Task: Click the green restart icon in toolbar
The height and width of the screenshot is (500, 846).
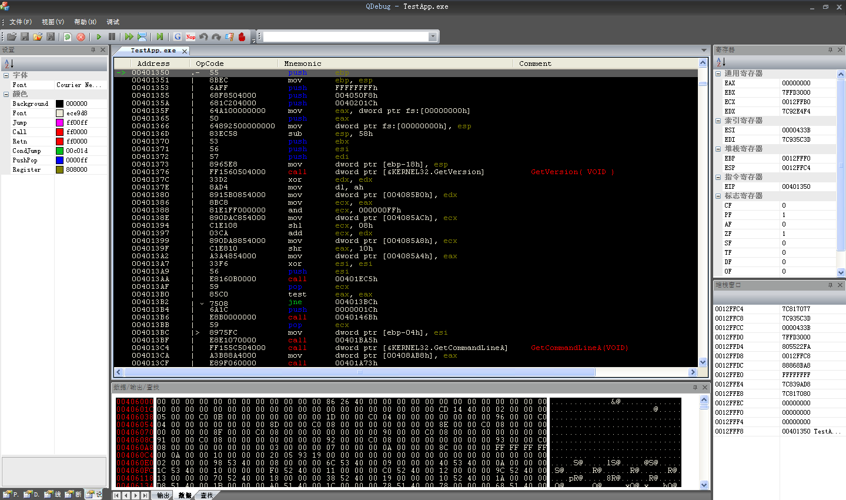Action: (68, 36)
